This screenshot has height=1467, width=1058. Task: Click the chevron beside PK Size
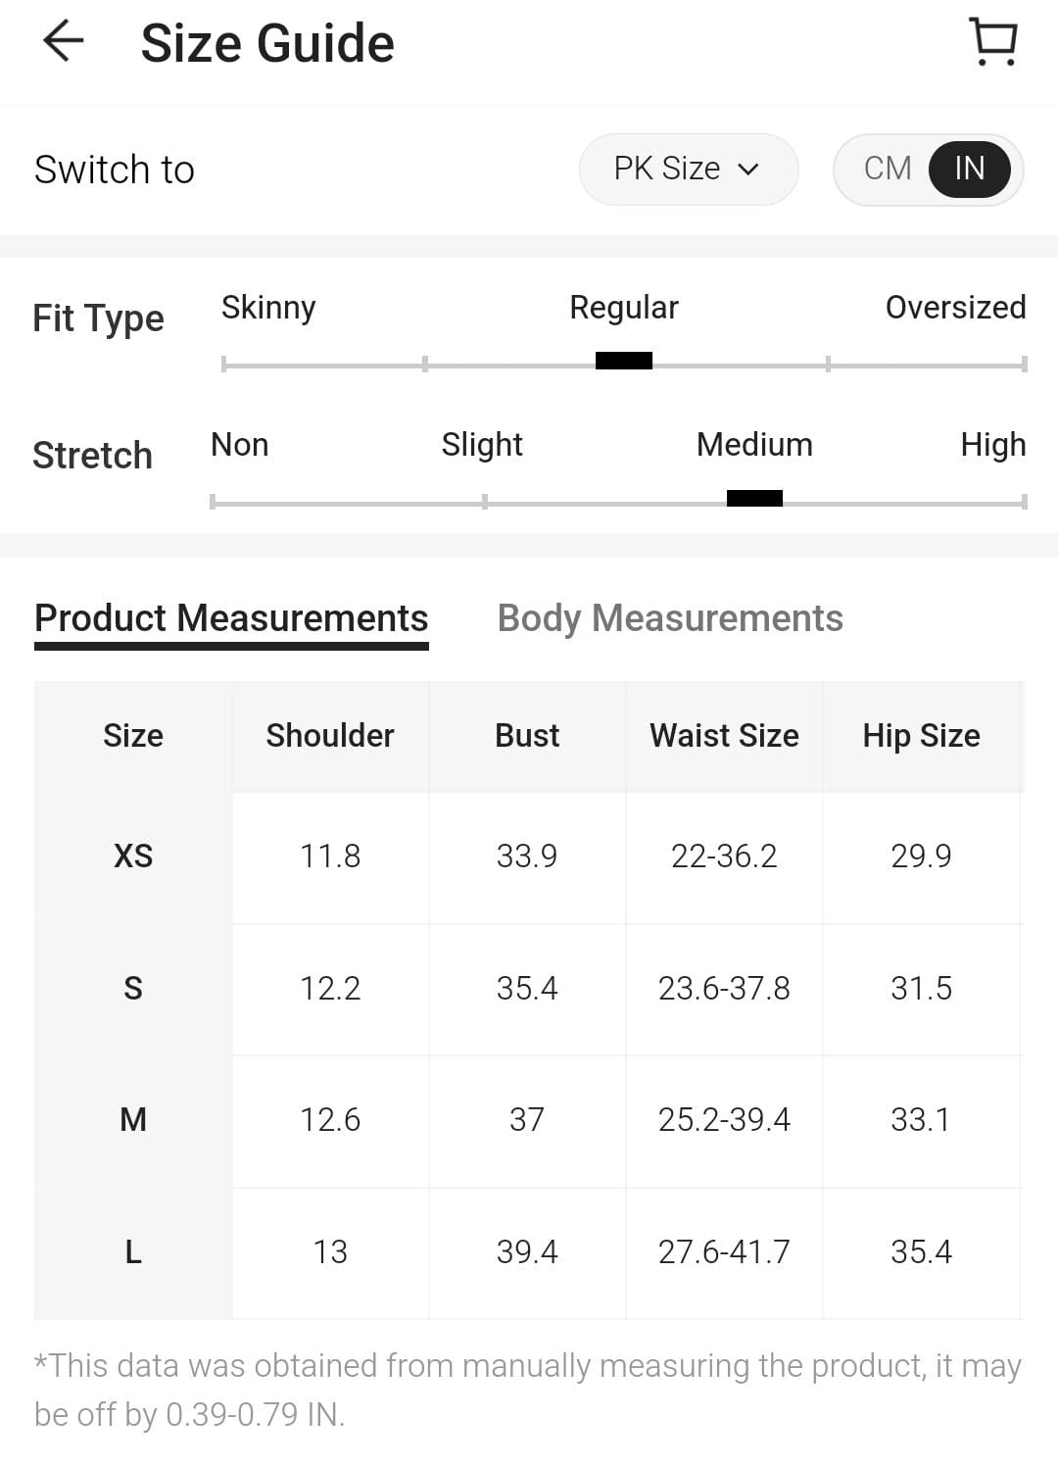click(748, 170)
